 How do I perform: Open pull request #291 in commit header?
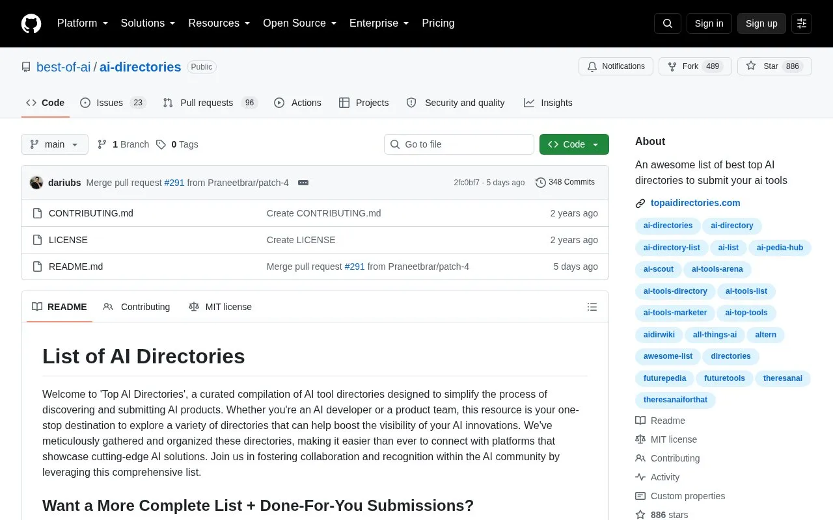pyautogui.click(x=174, y=183)
